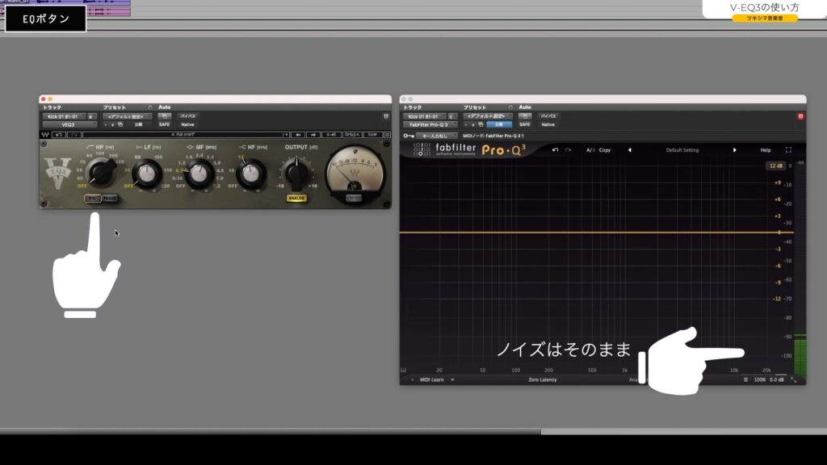Image resolution: width=827 pixels, height=465 pixels.
Task: Toggle A/B state in Pro-Q 3
Action: tap(590, 150)
